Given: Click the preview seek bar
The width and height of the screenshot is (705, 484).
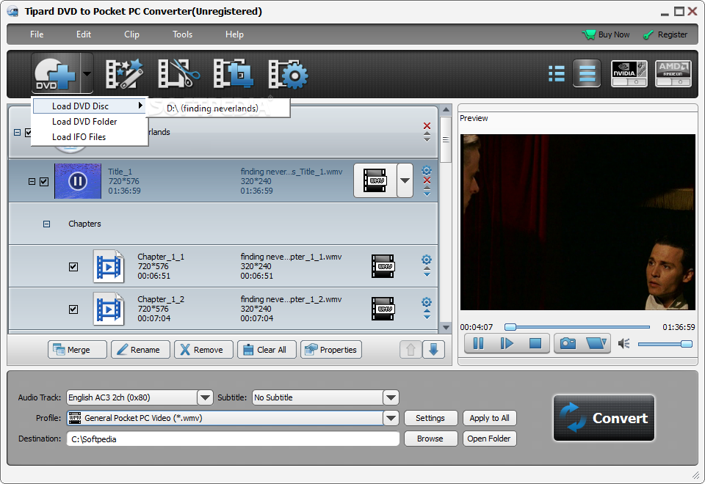Looking at the screenshot, I should coord(577,327).
